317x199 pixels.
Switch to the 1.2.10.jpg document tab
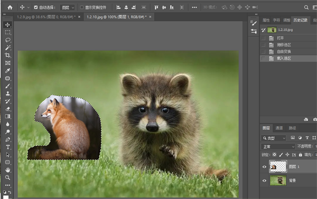tap(116, 17)
